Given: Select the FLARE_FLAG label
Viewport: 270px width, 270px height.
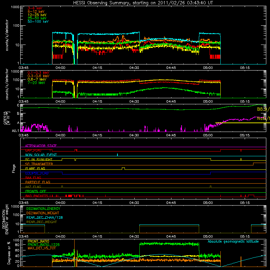Looking at the screenshot, I should coord(35,168).
